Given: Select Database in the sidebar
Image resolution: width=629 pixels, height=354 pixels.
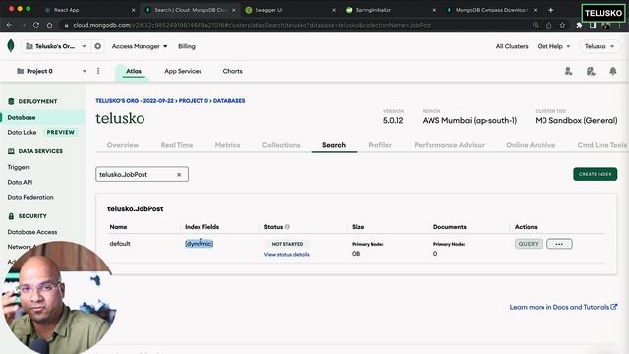Looking at the screenshot, I should (x=42, y=118).
